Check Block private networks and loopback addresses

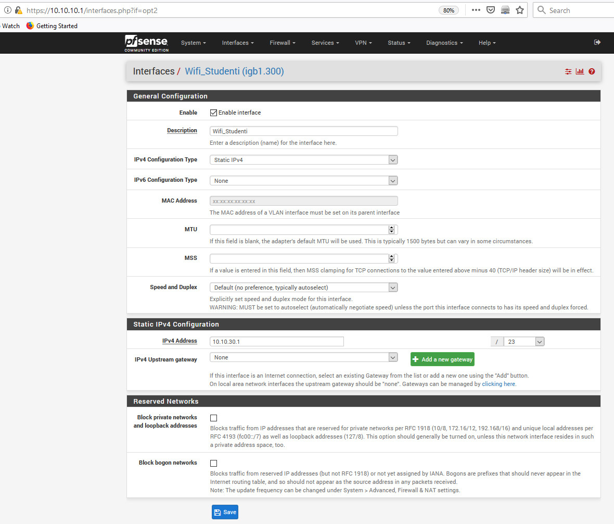pos(213,418)
